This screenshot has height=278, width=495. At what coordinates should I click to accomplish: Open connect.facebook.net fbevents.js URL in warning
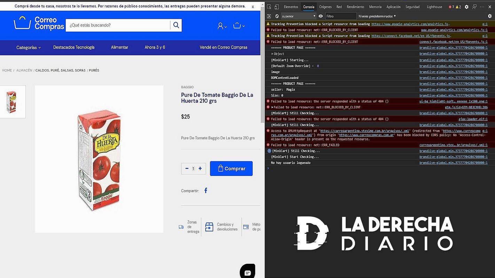tap(411, 36)
